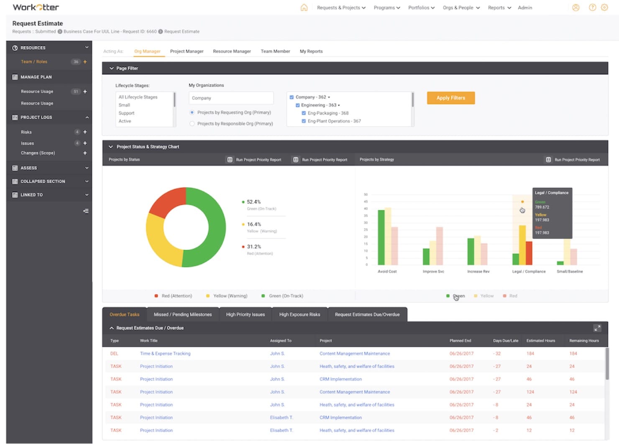Collapse the Page Filter section

pyautogui.click(x=112, y=69)
